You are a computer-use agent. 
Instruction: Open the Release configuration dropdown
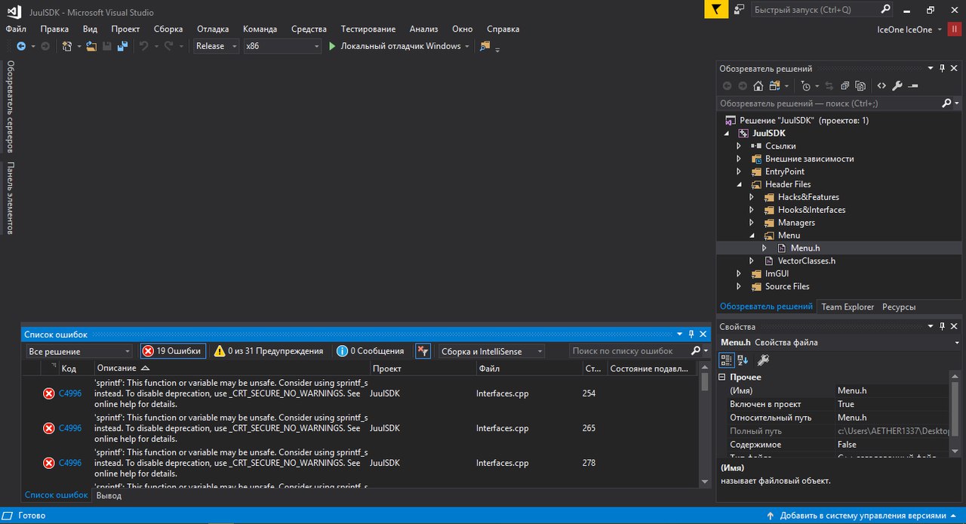pos(216,46)
